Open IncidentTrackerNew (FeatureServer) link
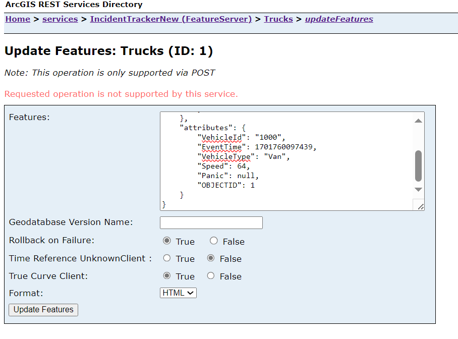Image resolution: width=458 pixels, height=339 pixels. point(171,19)
